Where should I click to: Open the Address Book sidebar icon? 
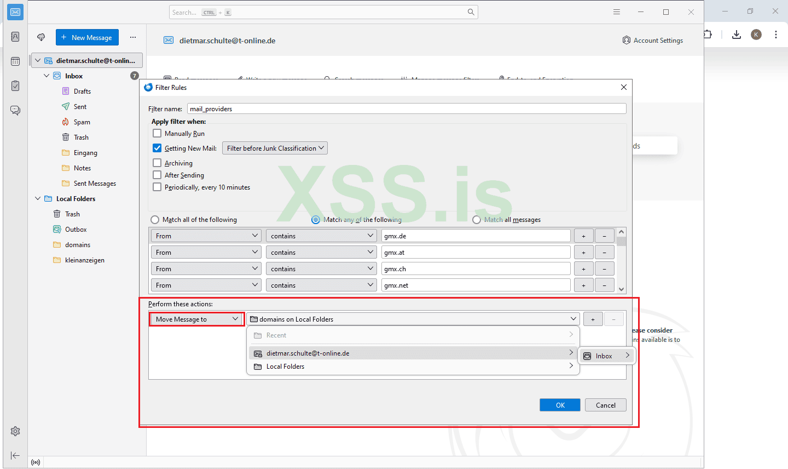pyautogui.click(x=15, y=37)
